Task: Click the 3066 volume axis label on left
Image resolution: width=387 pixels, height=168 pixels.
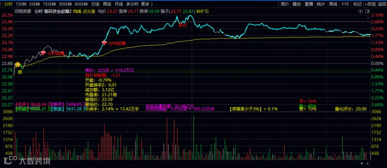Action: coord(8,112)
